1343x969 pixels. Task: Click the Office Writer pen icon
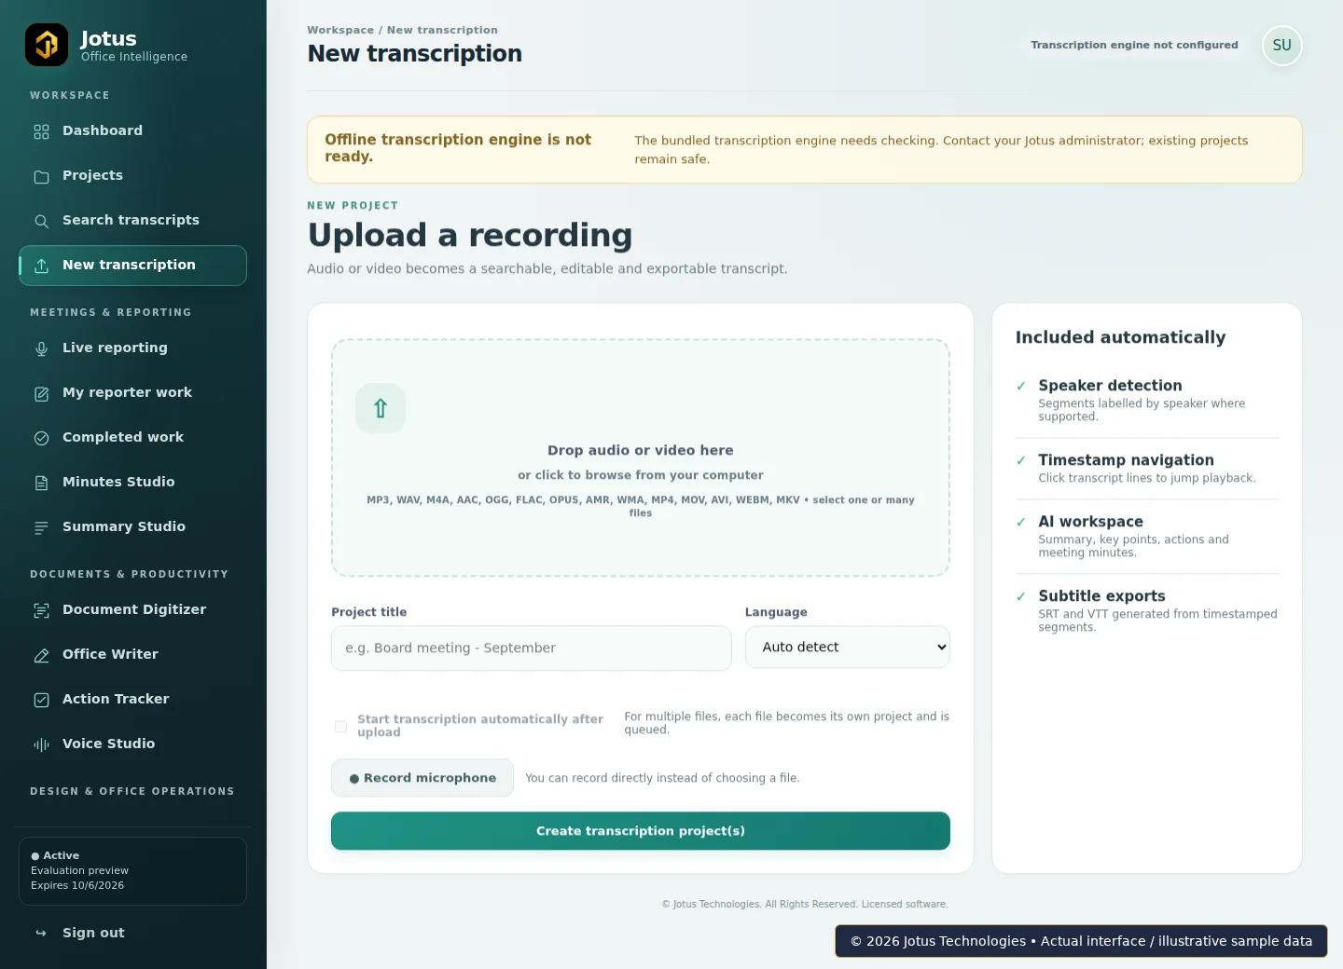41,656
